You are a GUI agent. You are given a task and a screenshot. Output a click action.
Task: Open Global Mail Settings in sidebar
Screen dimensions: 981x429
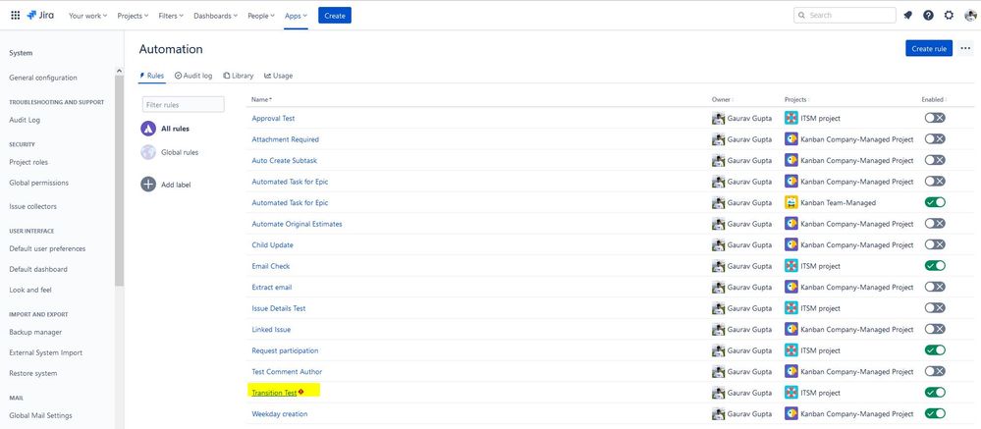pos(40,415)
